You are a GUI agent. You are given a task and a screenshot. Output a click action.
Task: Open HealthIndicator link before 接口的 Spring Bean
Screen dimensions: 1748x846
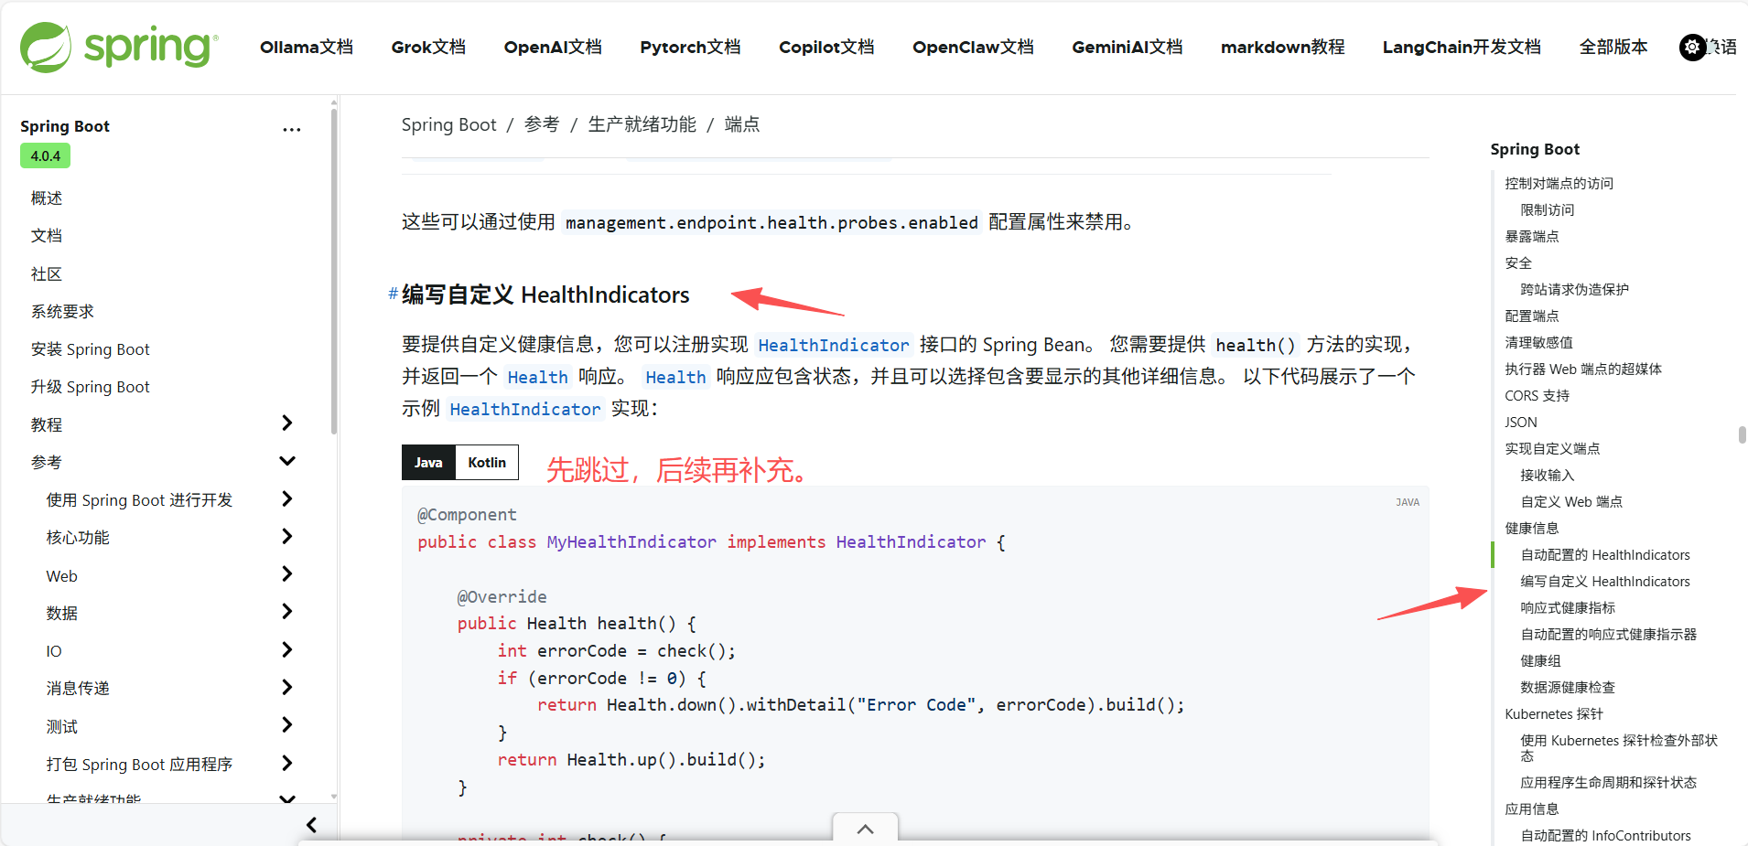[833, 345]
